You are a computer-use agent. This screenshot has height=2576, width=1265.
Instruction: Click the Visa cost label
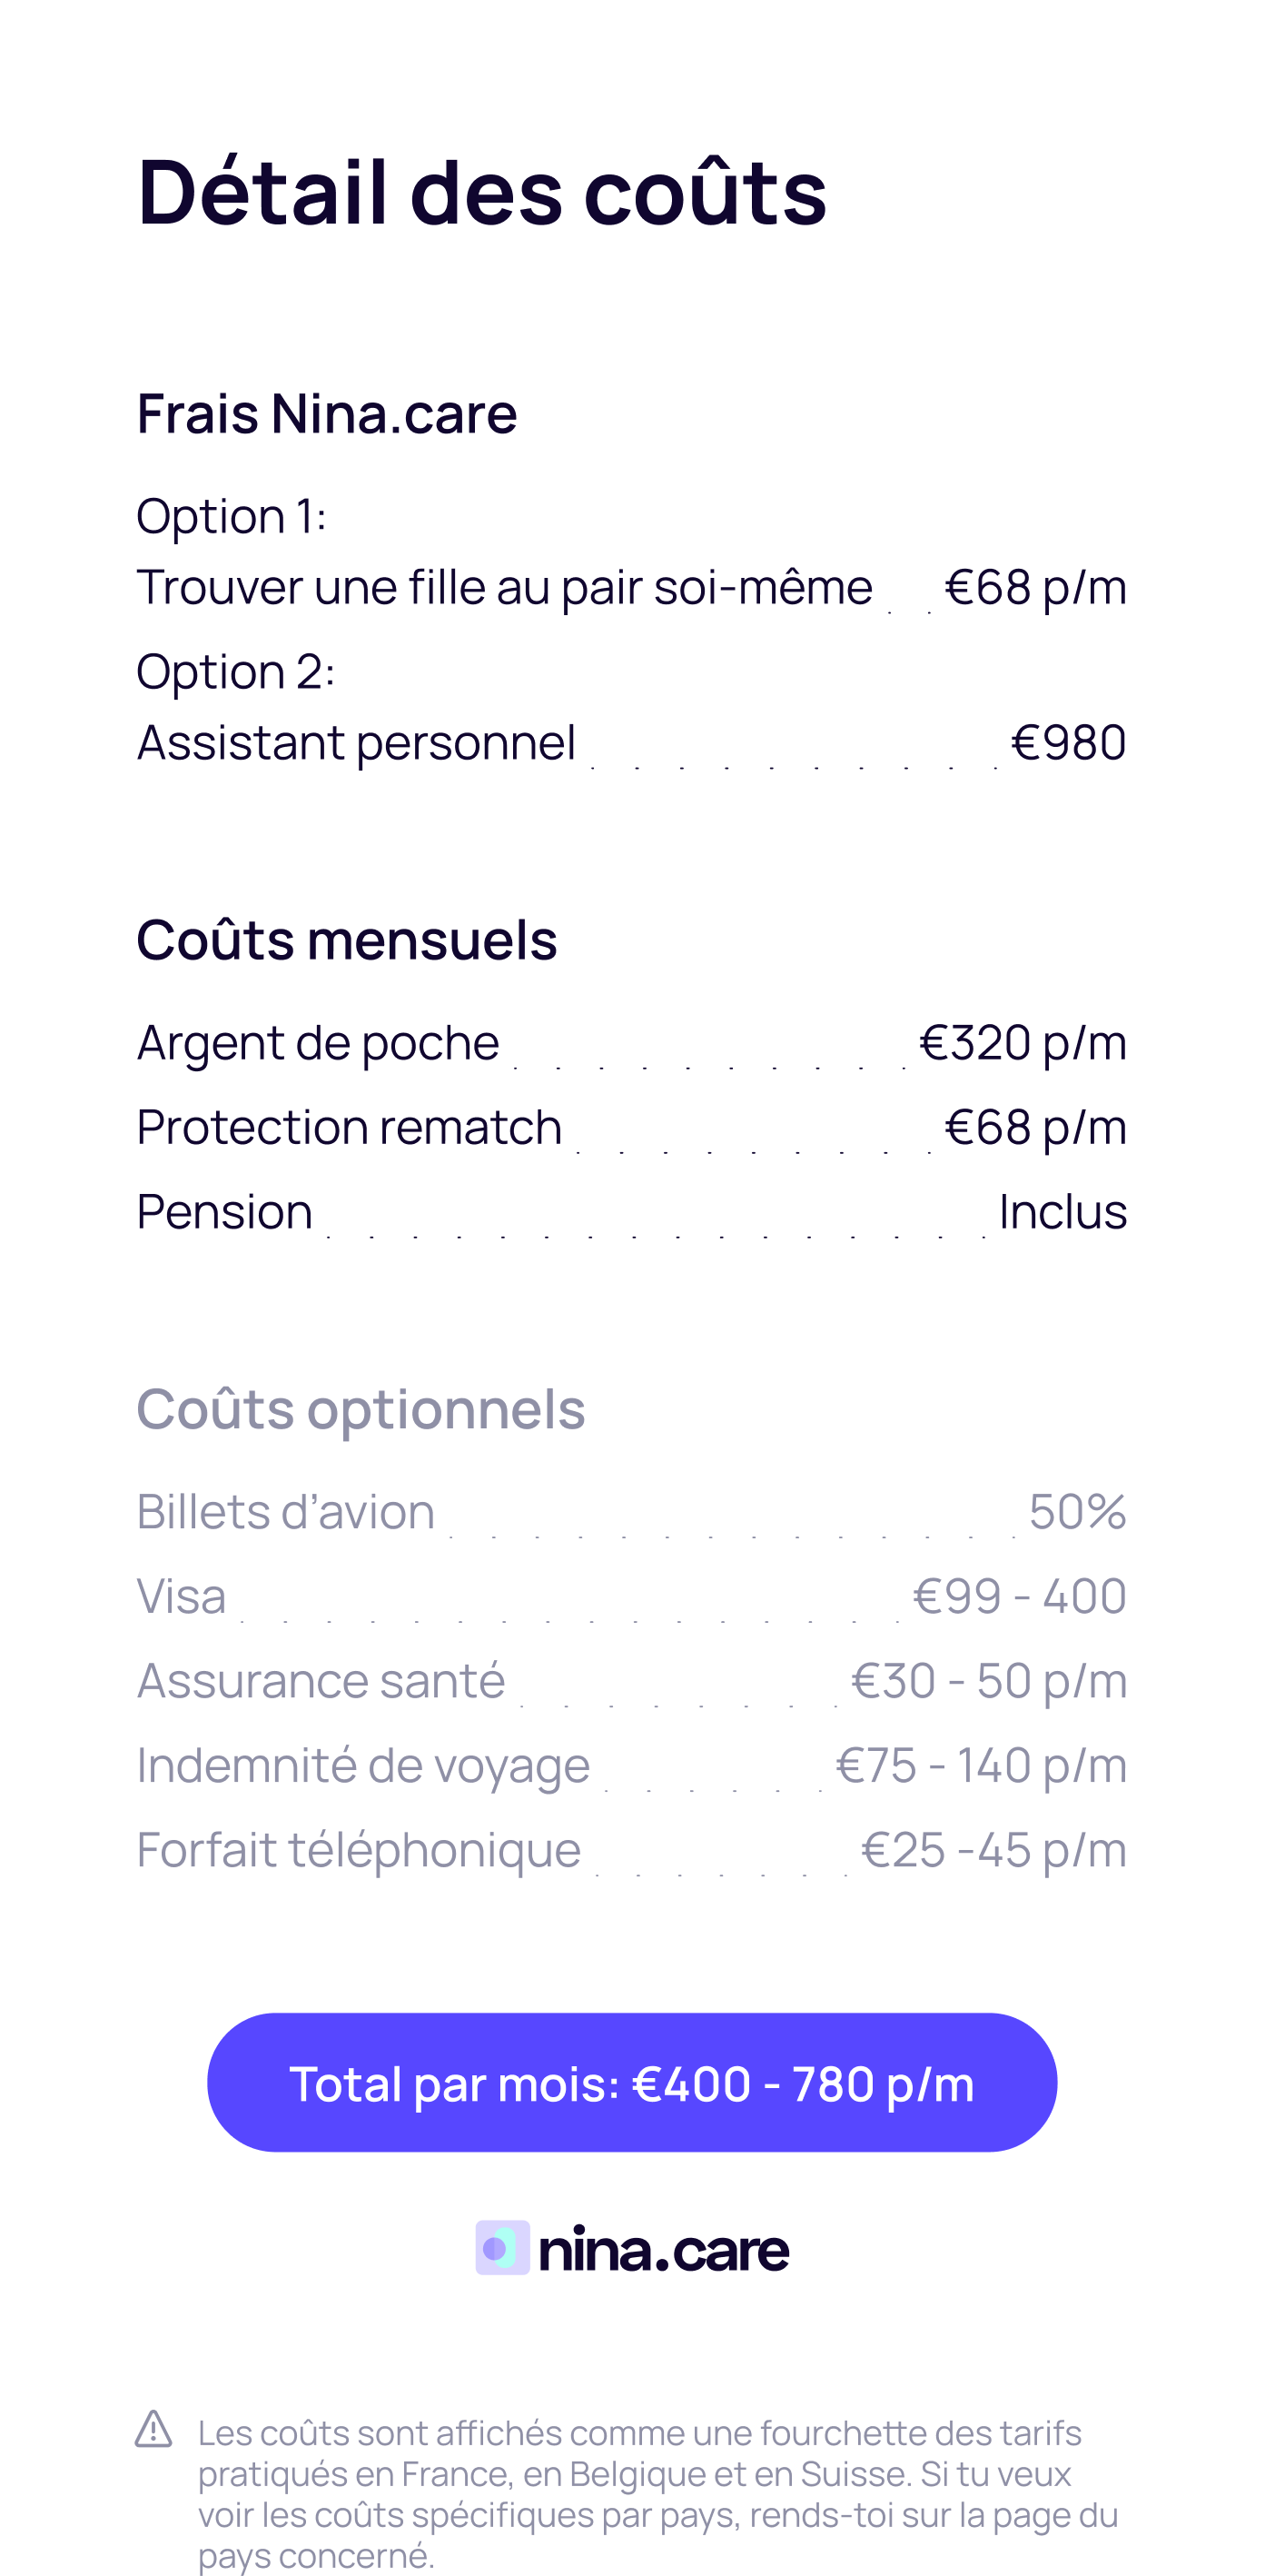(x=181, y=1596)
